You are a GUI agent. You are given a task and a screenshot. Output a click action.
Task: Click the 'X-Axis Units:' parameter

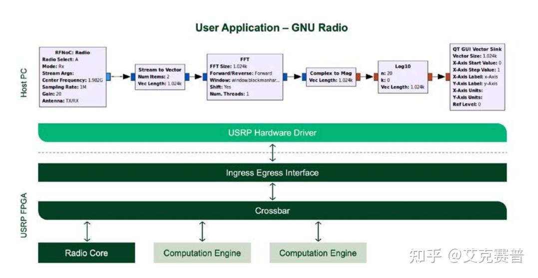(468, 90)
